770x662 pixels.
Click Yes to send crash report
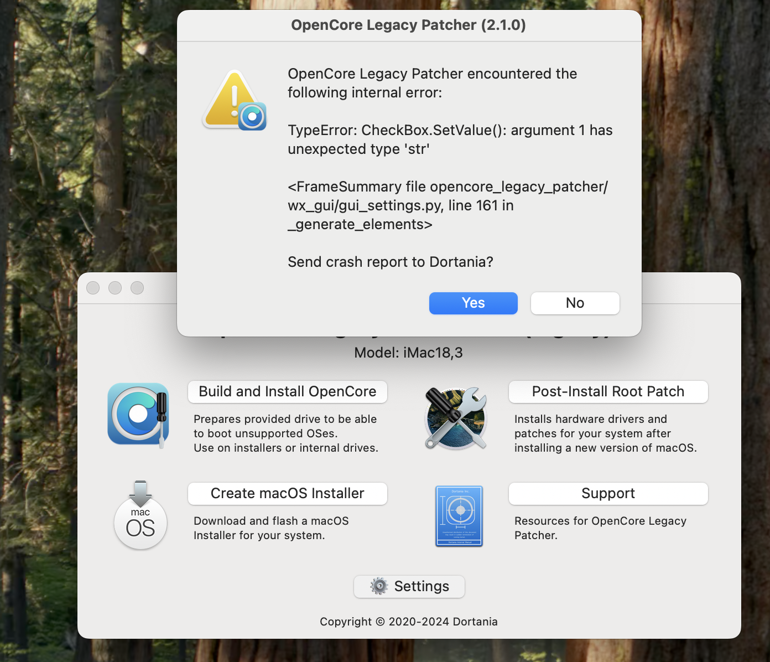pos(474,303)
